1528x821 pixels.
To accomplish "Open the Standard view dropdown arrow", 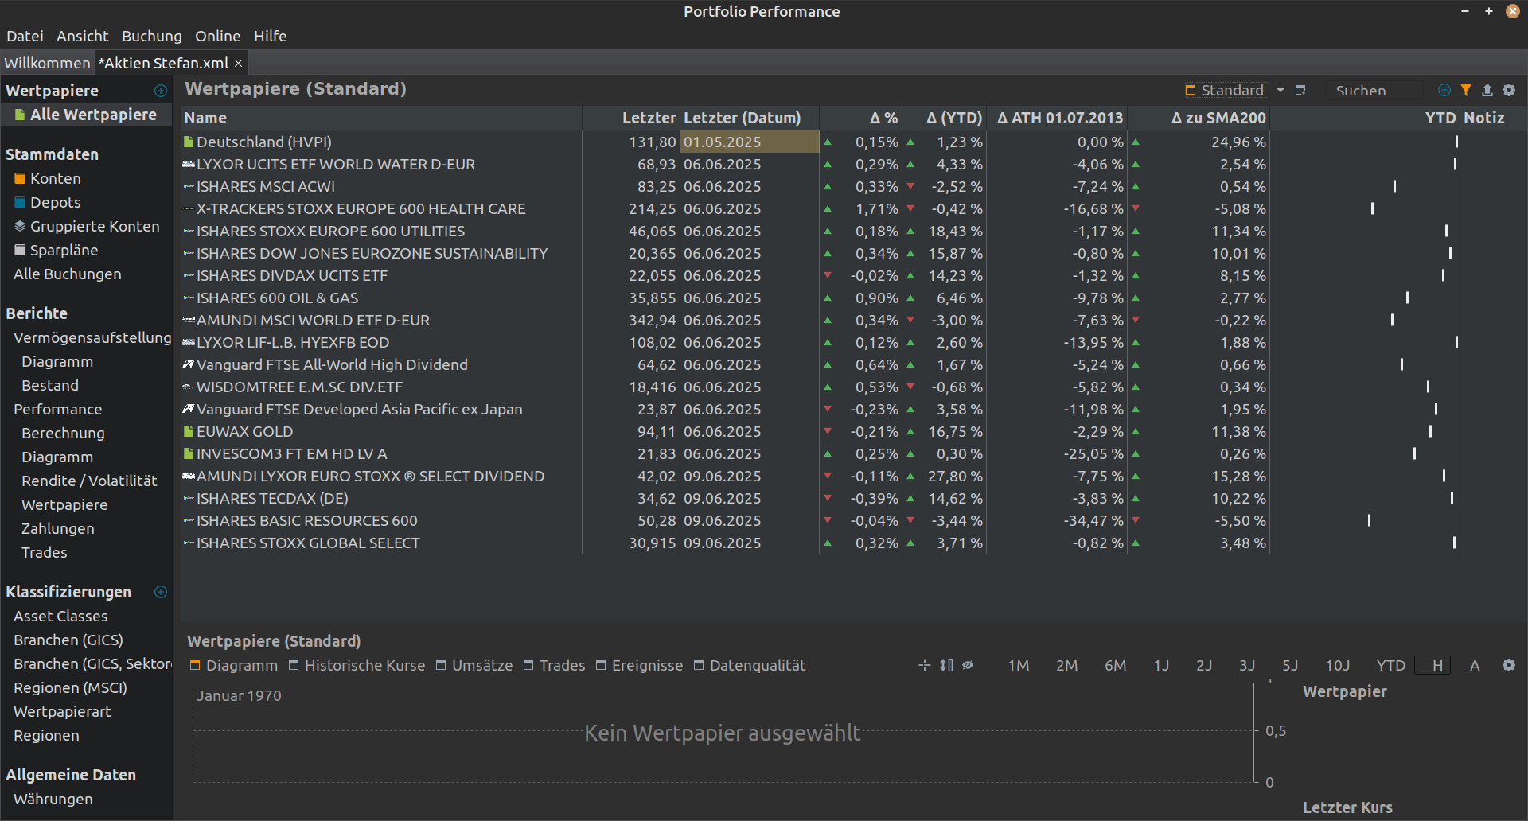I will (1280, 91).
